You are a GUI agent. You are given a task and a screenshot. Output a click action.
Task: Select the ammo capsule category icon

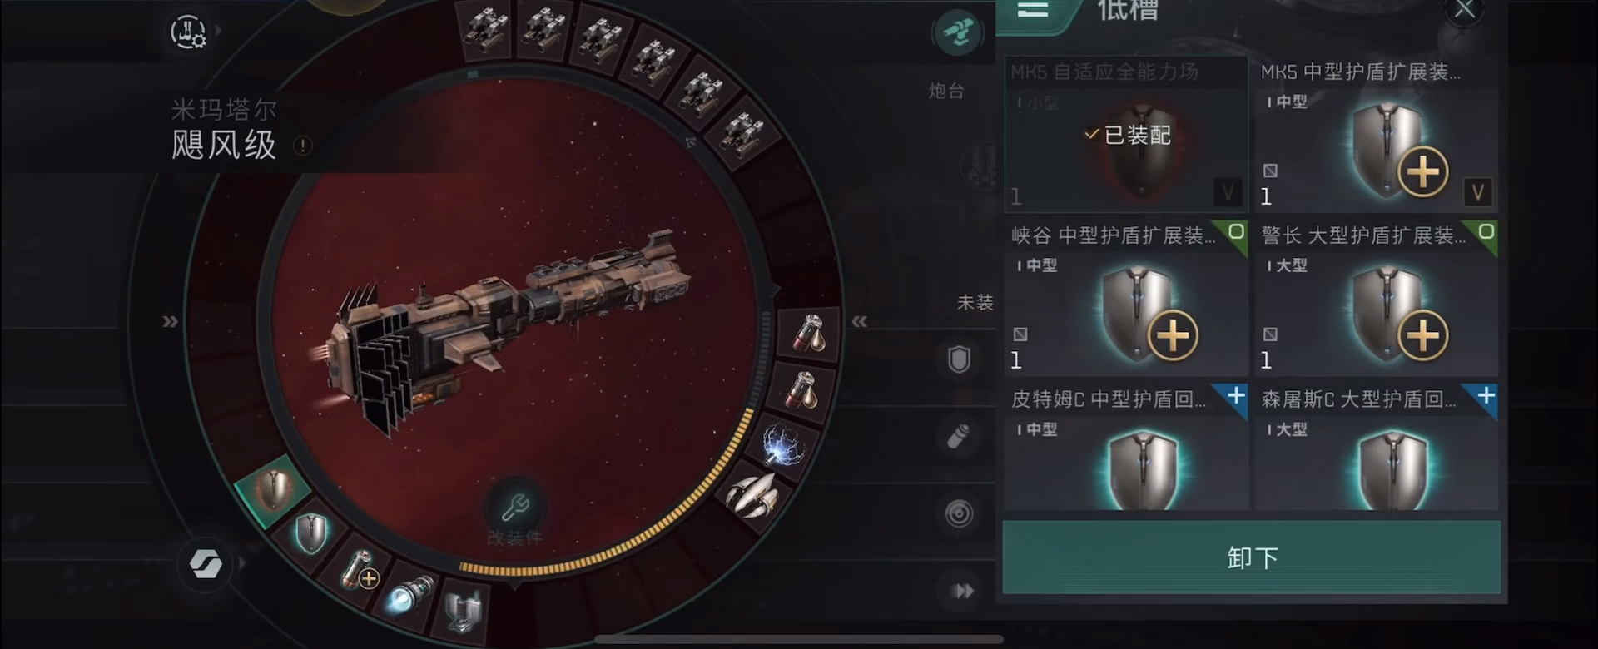(959, 436)
